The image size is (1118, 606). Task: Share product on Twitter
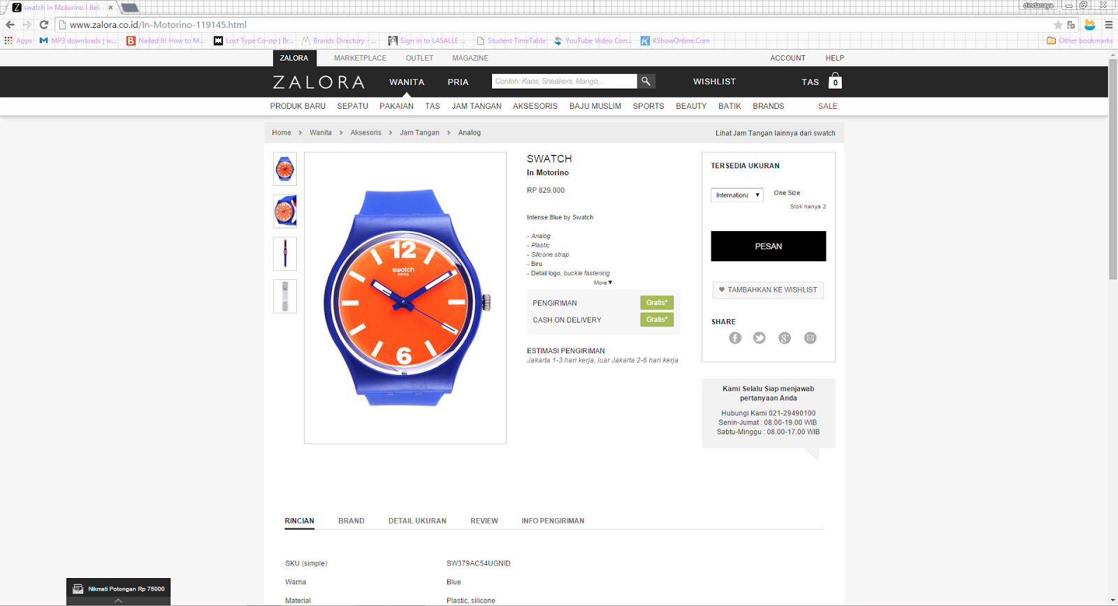tap(760, 338)
